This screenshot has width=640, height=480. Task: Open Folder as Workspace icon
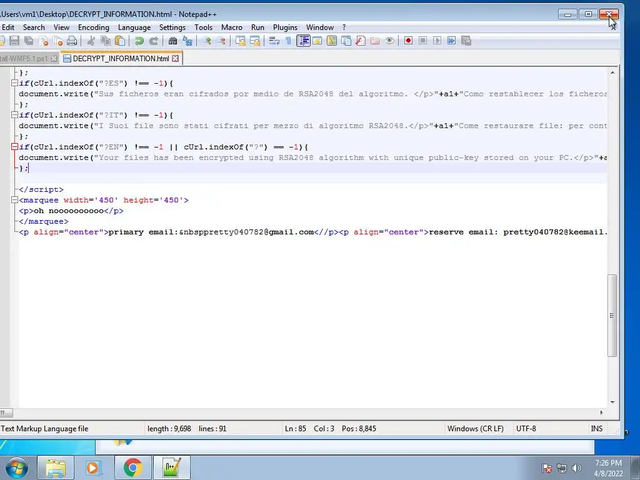pos(375,41)
